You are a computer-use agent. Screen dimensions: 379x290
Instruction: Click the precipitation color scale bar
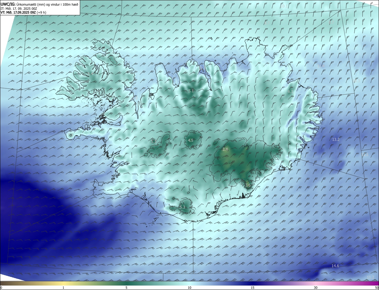(x=189, y=283)
